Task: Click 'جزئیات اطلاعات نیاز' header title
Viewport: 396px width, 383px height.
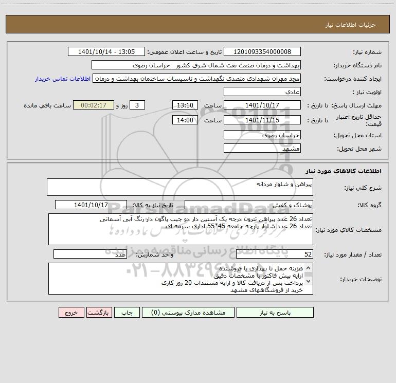Action: [x=351, y=25]
